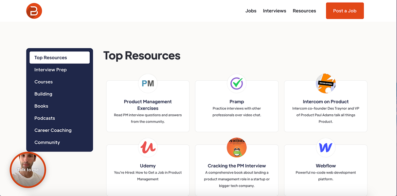Click the Pramp card title
397x196 pixels.
tap(237, 102)
